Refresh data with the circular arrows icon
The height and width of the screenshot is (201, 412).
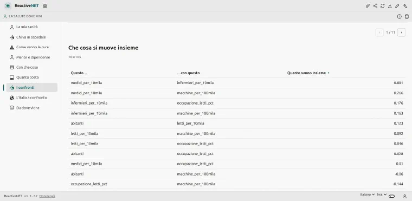coord(383,6)
